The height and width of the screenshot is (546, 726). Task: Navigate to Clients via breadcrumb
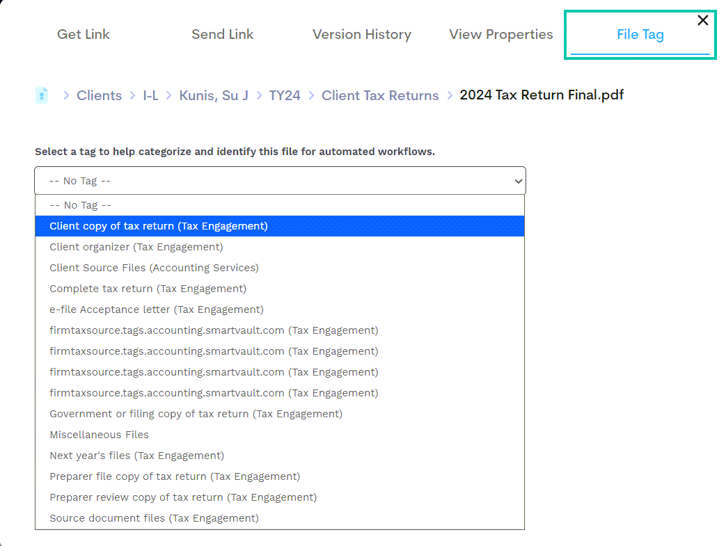(99, 95)
